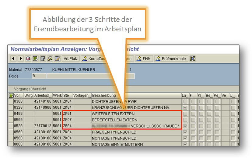Viewport: 252px width, 158px height.
Task: Click the print icon in toolbar
Action: [x=28, y=59]
